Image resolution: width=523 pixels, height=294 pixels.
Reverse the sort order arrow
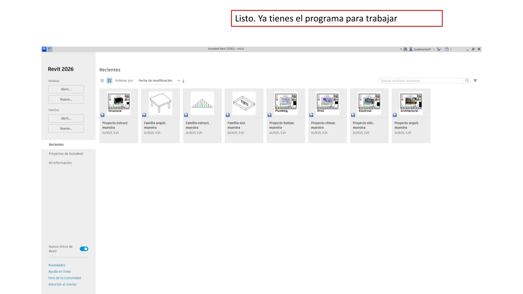point(183,81)
